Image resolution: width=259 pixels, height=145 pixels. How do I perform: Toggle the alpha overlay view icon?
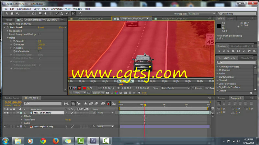pos(79,88)
